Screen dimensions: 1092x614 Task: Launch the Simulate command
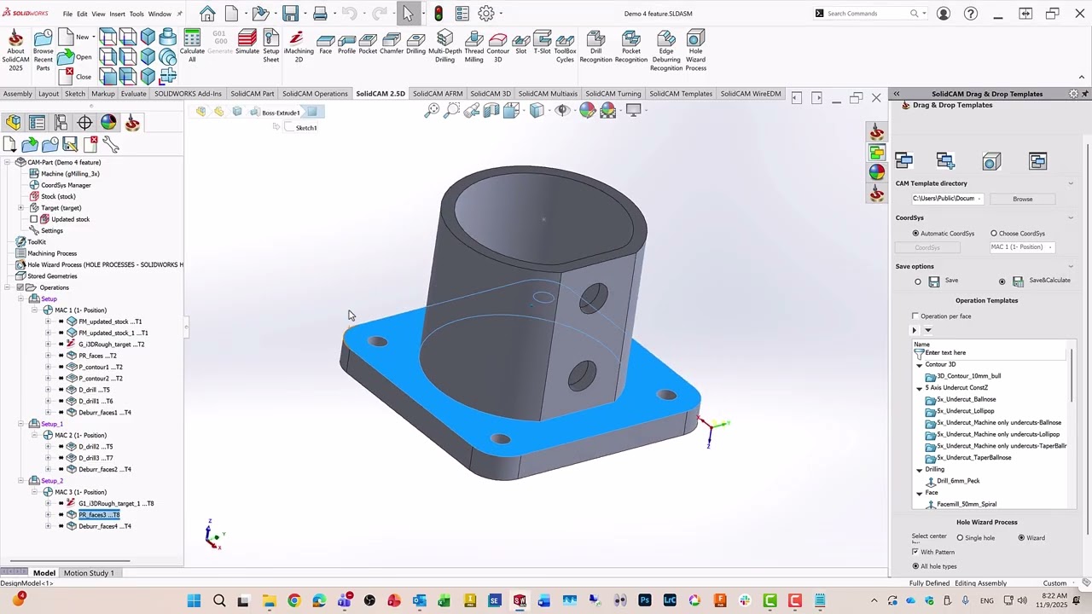247,43
